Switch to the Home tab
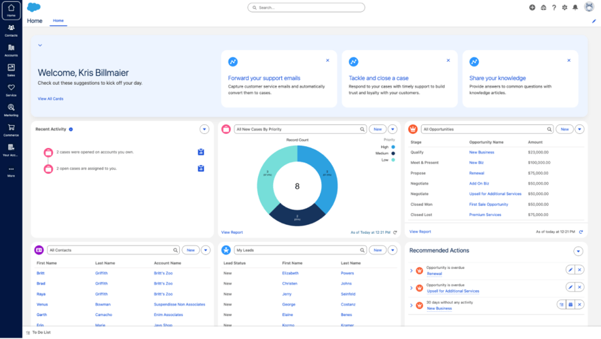Viewport: 601px width, 339px height. [58, 20]
